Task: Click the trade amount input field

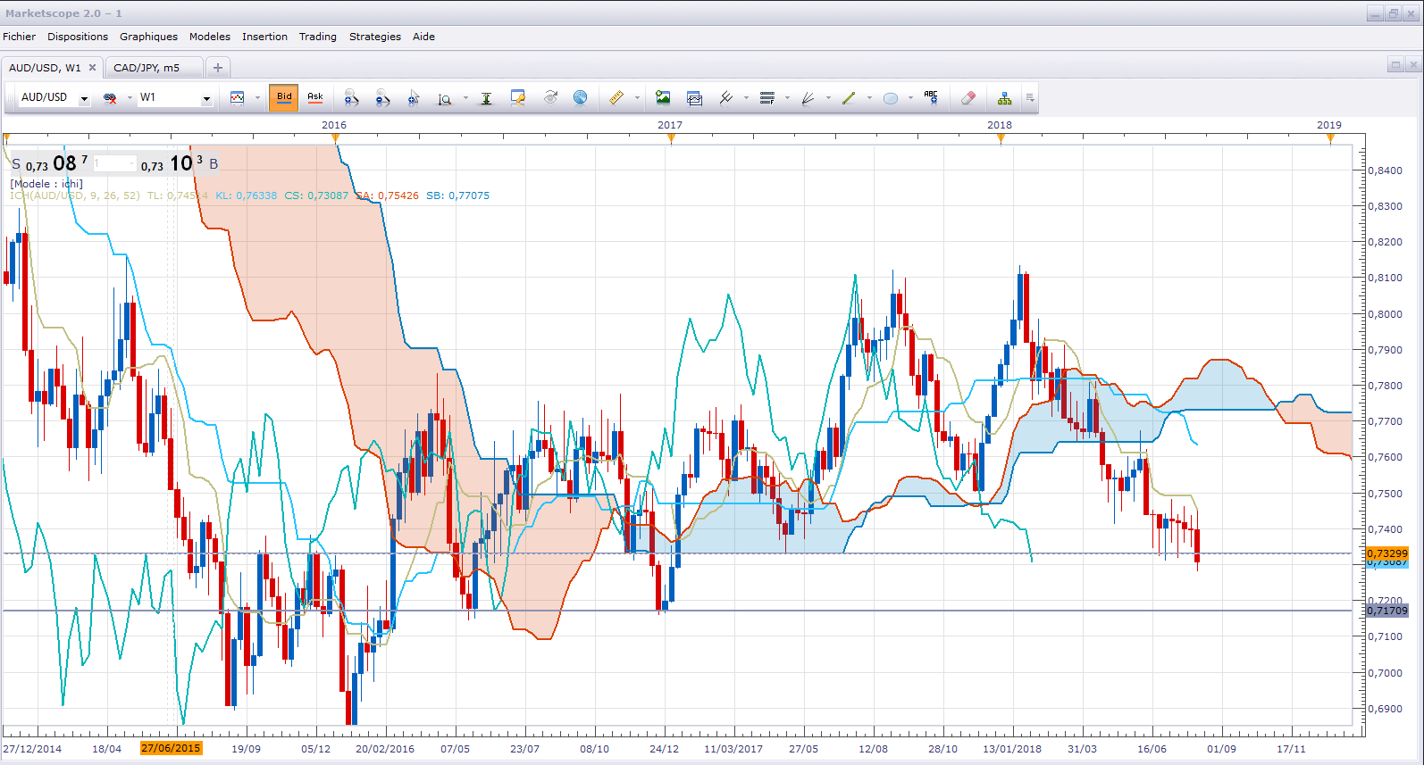Action: pos(114,163)
